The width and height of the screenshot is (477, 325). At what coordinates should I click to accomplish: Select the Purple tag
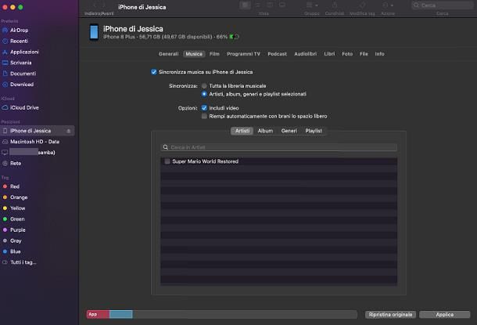[x=18, y=230]
